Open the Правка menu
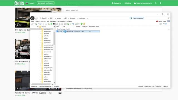This screenshot has width=178, height=100. (x=37, y=21)
